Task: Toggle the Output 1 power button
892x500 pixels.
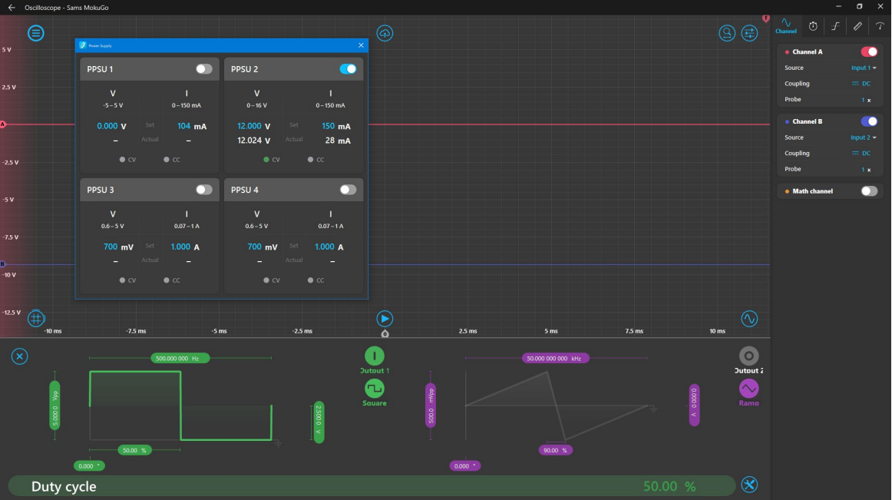Action: 374,356
